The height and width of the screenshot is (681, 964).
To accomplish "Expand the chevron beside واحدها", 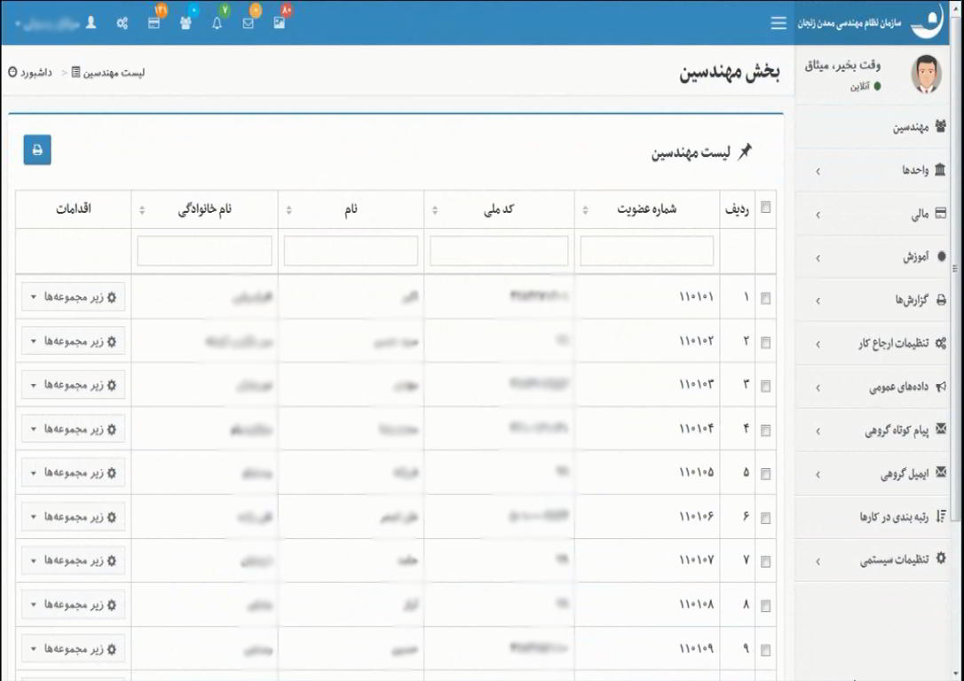I will click(818, 171).
